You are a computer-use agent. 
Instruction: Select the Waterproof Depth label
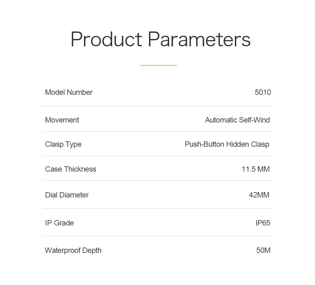point(73,251)
